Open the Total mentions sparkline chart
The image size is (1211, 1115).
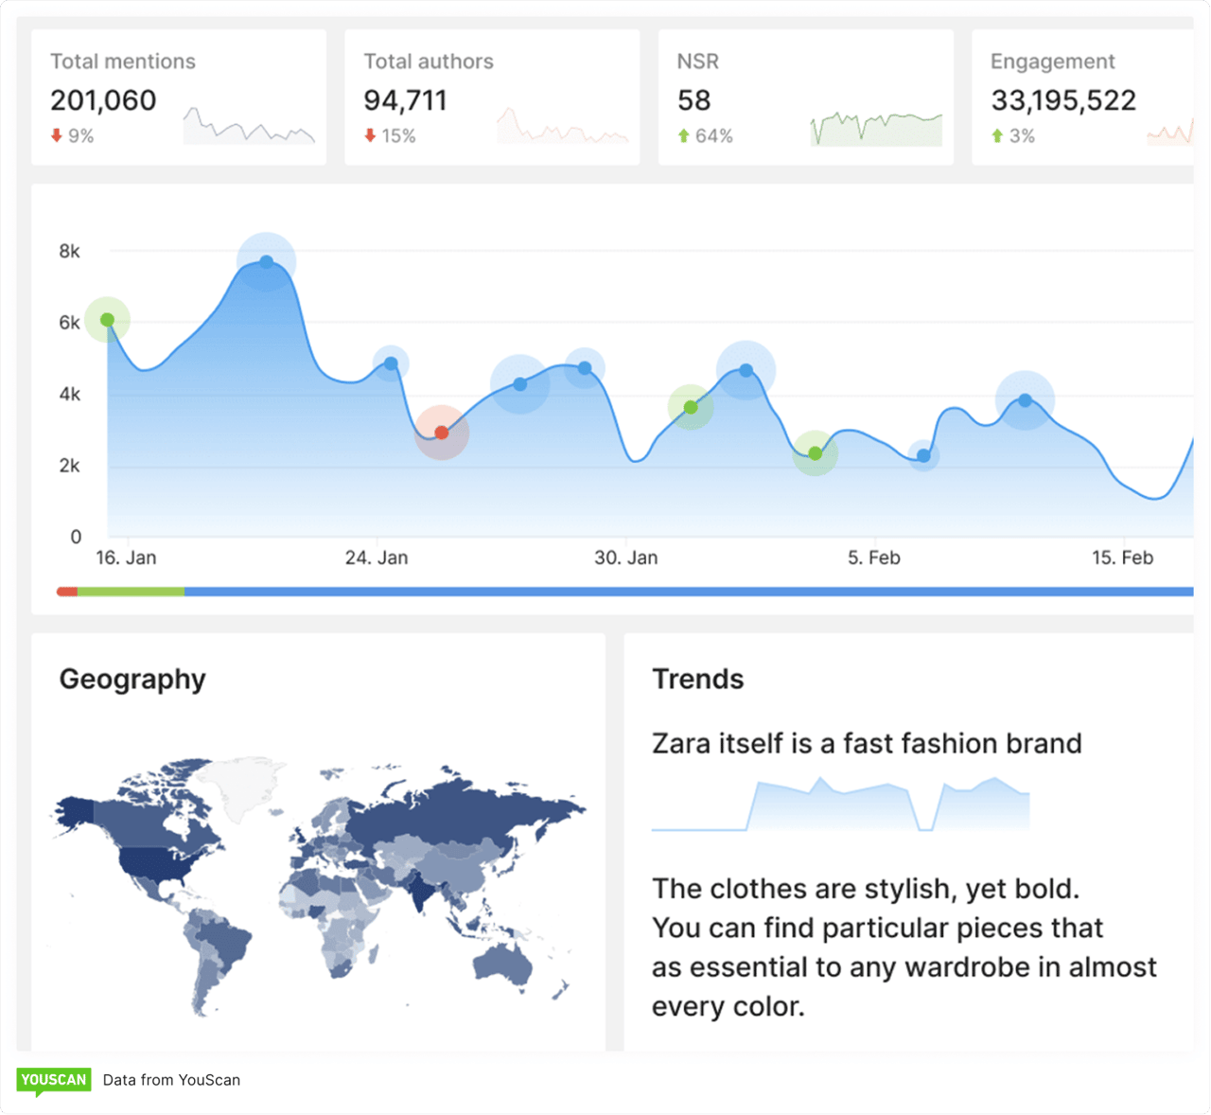pyautogui.click(x=249, y=126)
